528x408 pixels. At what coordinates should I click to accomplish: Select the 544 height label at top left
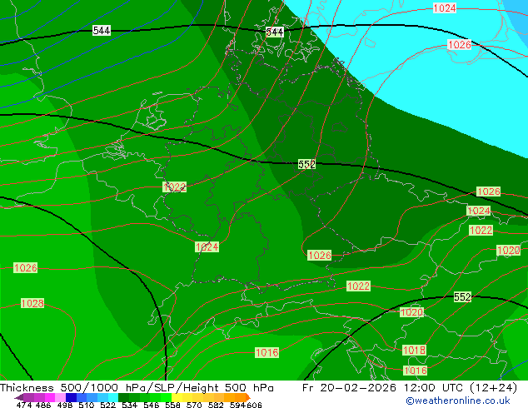click(x=102, y=31)
